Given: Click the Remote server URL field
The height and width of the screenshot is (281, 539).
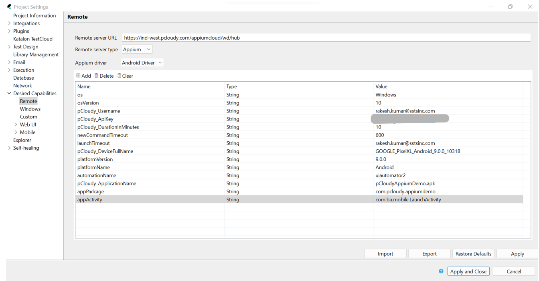Looking at the screenshot, I should pyautogui.click(x=281, y=37).
